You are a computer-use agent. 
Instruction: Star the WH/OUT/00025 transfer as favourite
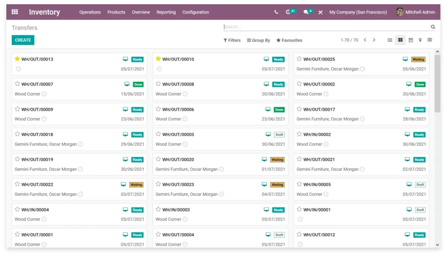click(x=299, y=59)
